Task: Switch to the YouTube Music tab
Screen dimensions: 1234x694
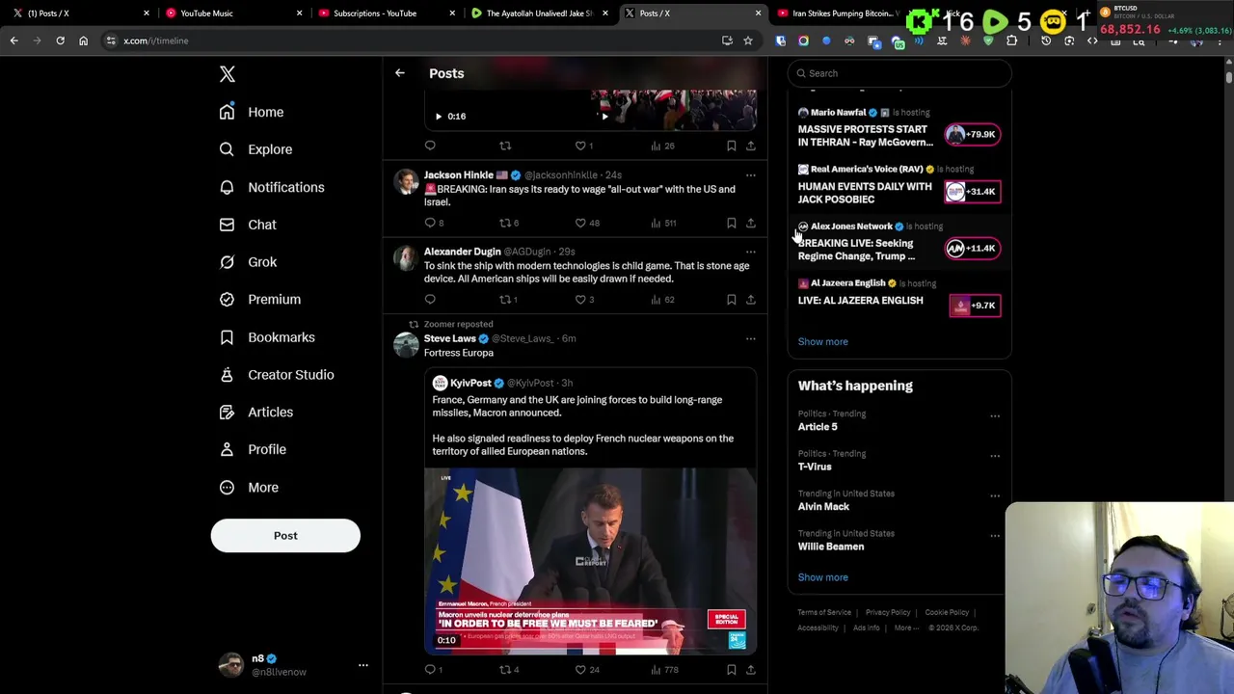Action: tap(231, 13)
